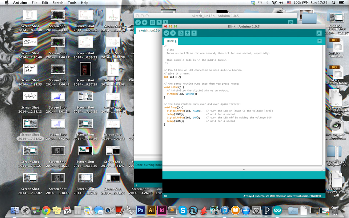Open Spotlight search magnifier
This screenshot has height=218, width=349.
click(333, 3)
